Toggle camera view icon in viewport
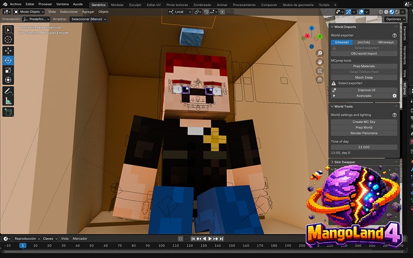Image resolution: width=413 pixels, height=258 pixels. [319, 71]
